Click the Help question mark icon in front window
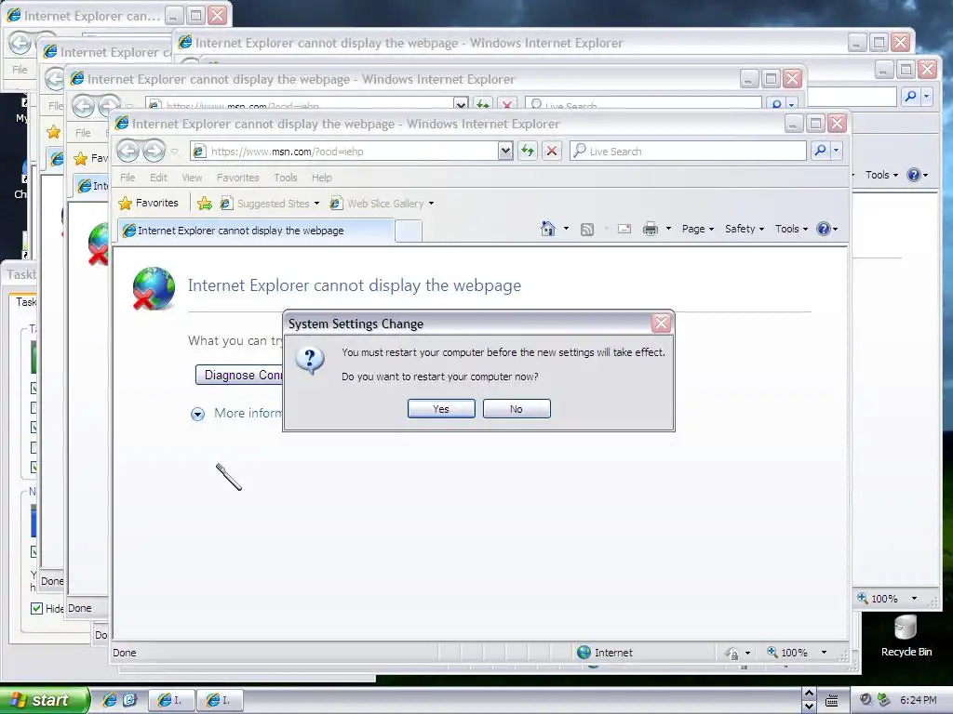 click(x=824, y=229)
